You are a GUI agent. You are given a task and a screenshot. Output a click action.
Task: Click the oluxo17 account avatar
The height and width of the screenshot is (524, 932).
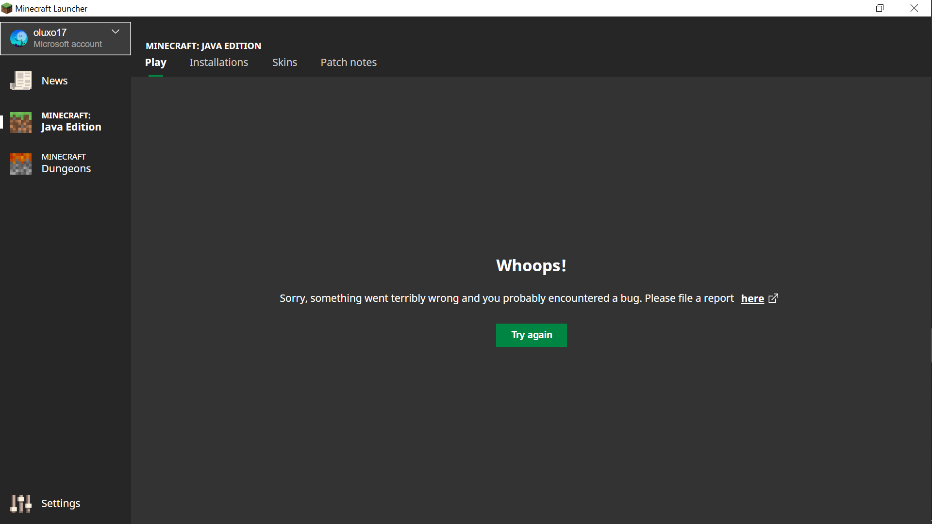pyautogui.click(x=19, y=38)
